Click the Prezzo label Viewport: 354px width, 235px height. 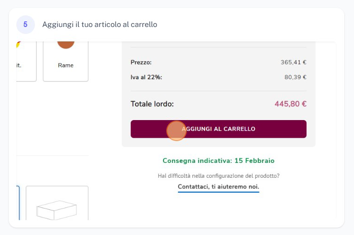click(x=141, y=62)
